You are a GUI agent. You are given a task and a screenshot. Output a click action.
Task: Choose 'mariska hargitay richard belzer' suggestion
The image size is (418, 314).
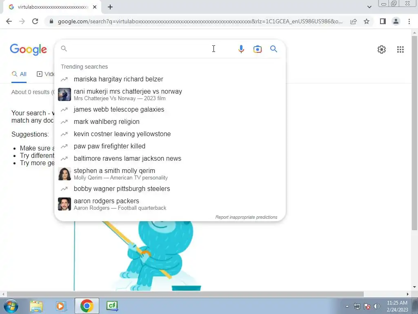170,79
